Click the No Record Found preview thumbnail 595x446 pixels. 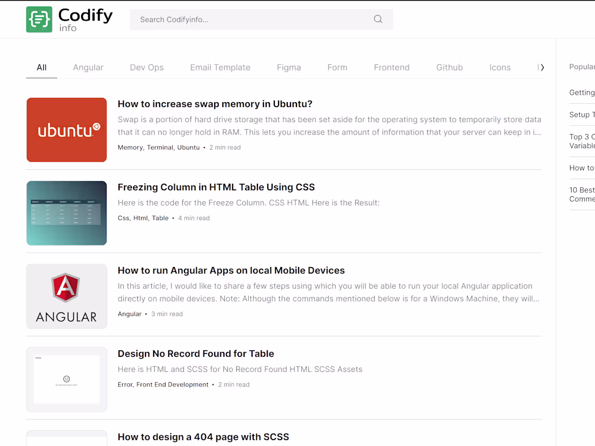(66, 379)
